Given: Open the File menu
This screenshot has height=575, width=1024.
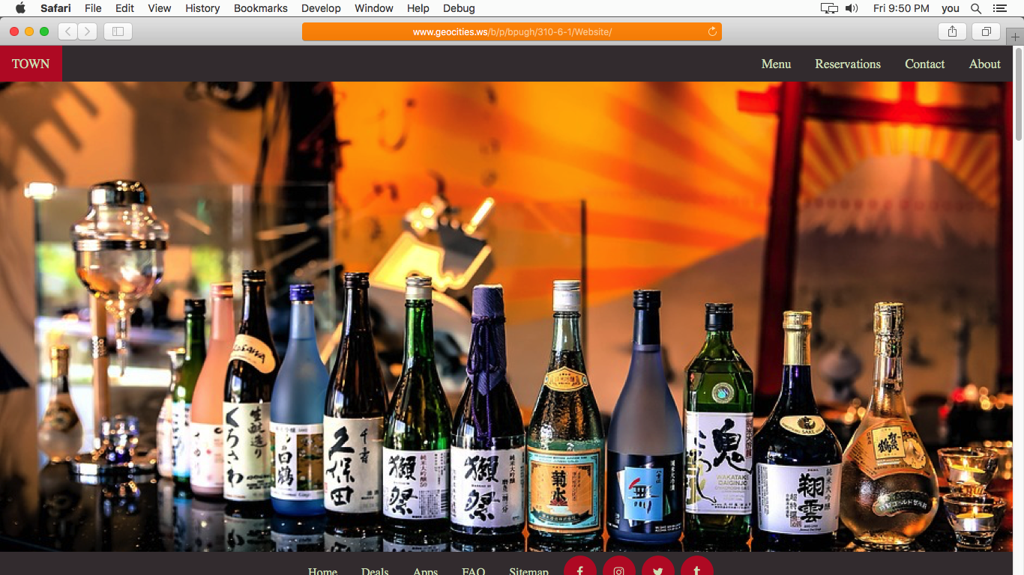Looking at the screenshot, I should click(x=93, y=8).
